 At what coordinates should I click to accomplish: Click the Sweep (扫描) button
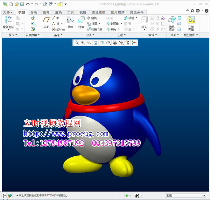point(92,24)
